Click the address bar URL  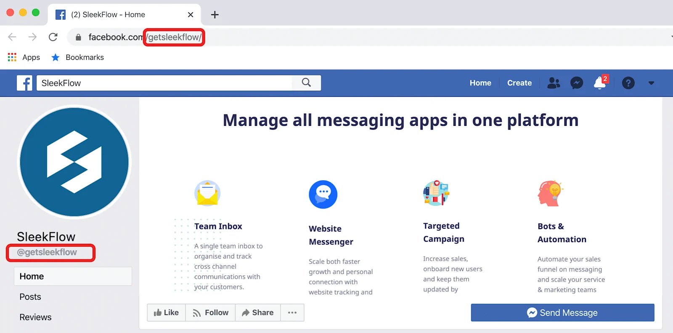[x=145, y=37]
